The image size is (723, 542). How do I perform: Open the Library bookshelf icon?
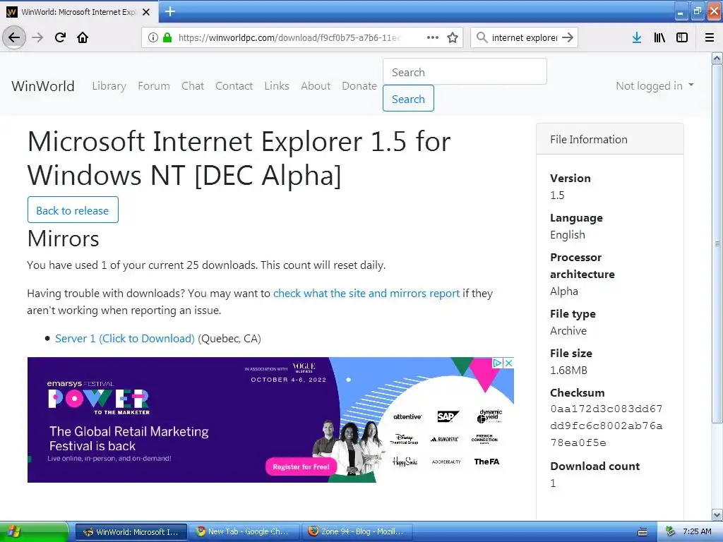(659, 37)
